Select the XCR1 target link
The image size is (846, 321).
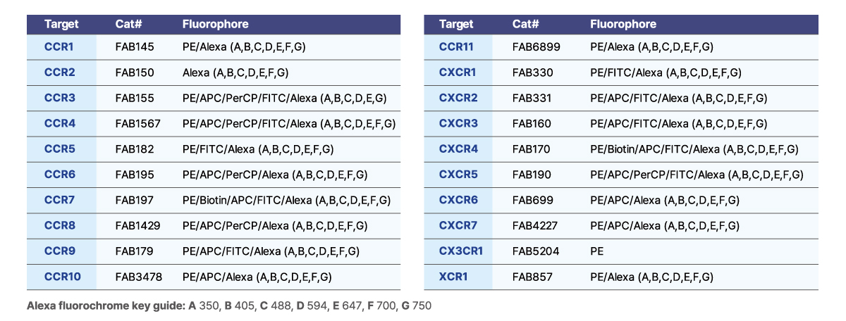(x=453, y=277)
